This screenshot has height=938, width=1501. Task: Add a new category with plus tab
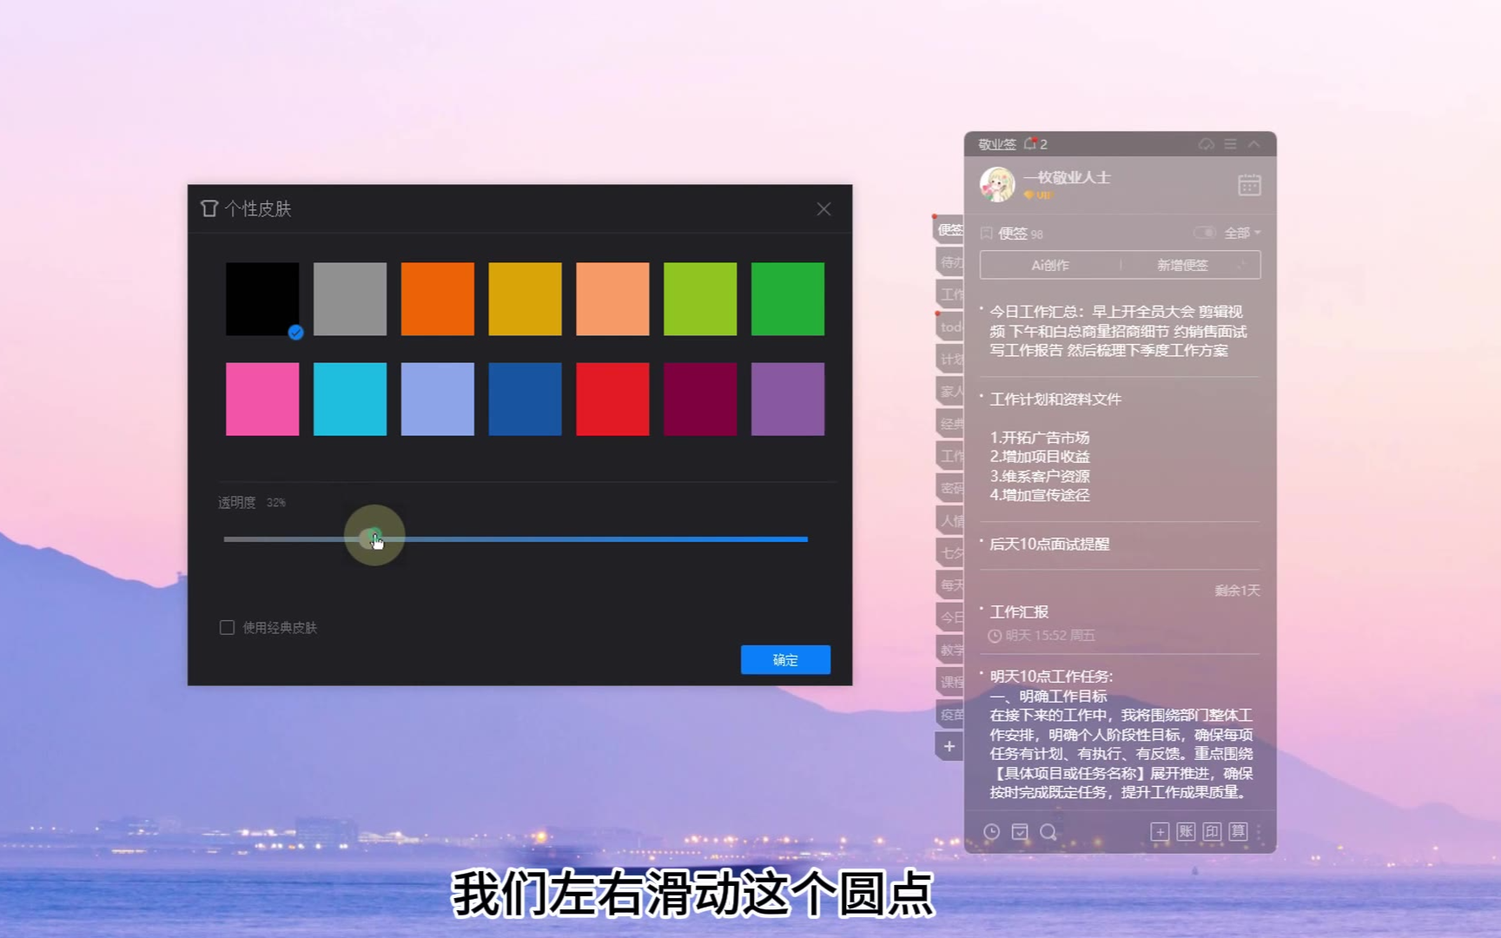(949, 746)
